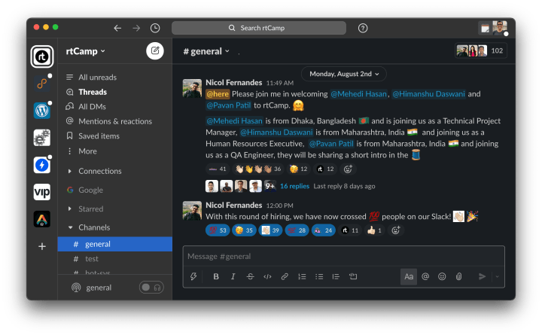Open the Monday, August 2nd date dropdown
This screenshot has height=335, width=542.
tap(344, 74)
